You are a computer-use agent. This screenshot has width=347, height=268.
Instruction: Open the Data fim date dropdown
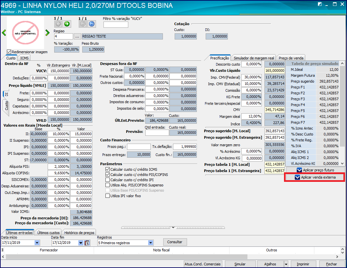(81, 243)
